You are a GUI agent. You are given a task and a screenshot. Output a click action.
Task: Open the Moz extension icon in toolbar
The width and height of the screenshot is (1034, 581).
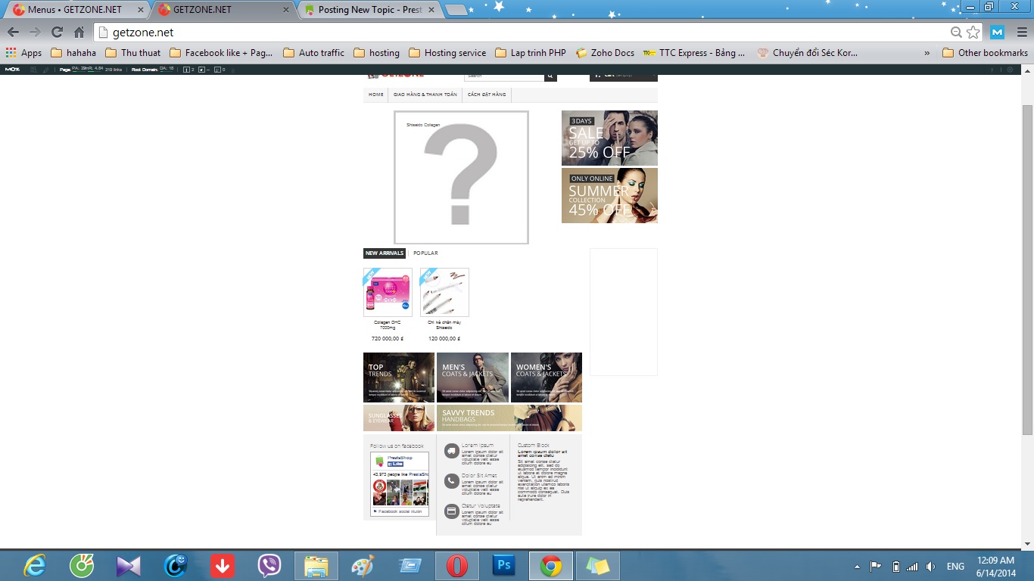click(998, 33)
